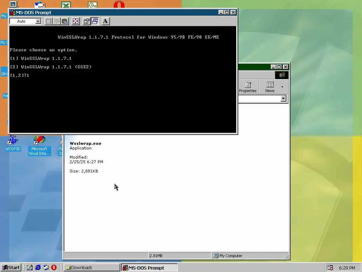Click the Mark selection toolbar icon

[48, 21]
